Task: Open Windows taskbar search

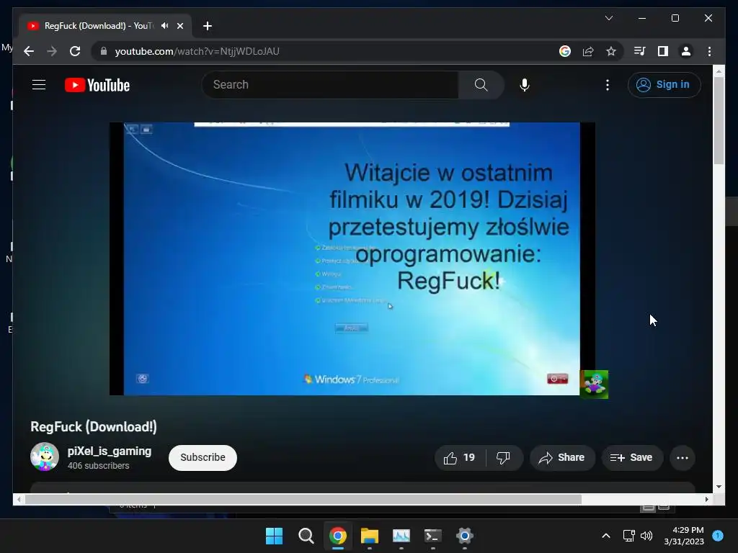Action: click(x=306, y=536)
